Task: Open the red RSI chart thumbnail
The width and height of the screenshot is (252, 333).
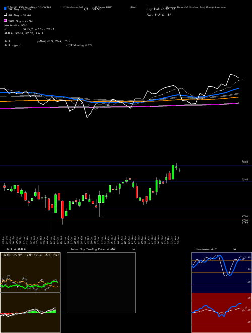Action: click(x=221, y=313)
